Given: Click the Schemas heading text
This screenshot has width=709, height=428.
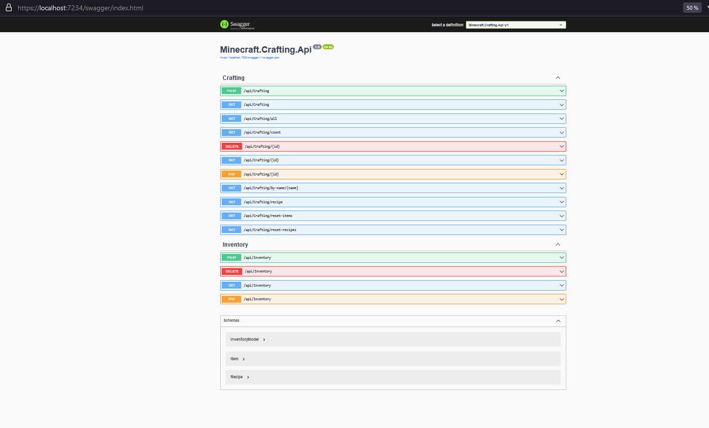Looking at the screenshot, I should (231, 320).
